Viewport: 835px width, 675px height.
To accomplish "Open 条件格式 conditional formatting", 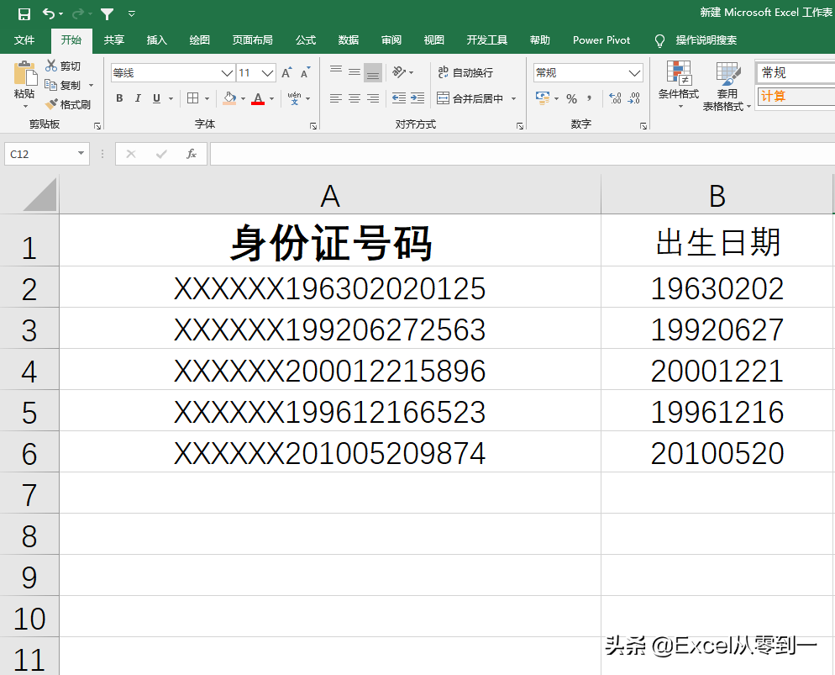I will coord(679,85).
